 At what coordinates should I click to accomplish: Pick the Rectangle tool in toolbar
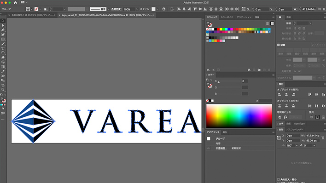coord(3,39)
